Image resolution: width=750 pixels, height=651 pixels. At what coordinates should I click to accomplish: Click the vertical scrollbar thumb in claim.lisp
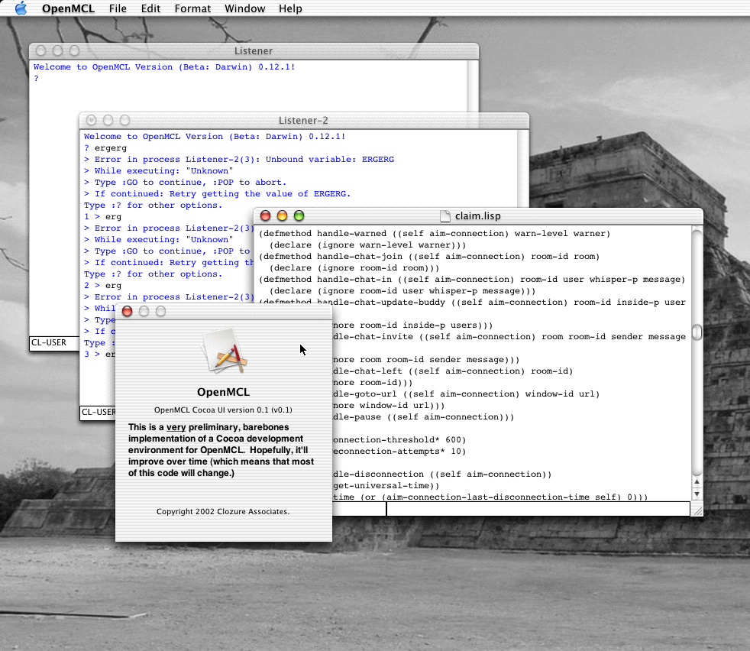click(x=697, y=332)
